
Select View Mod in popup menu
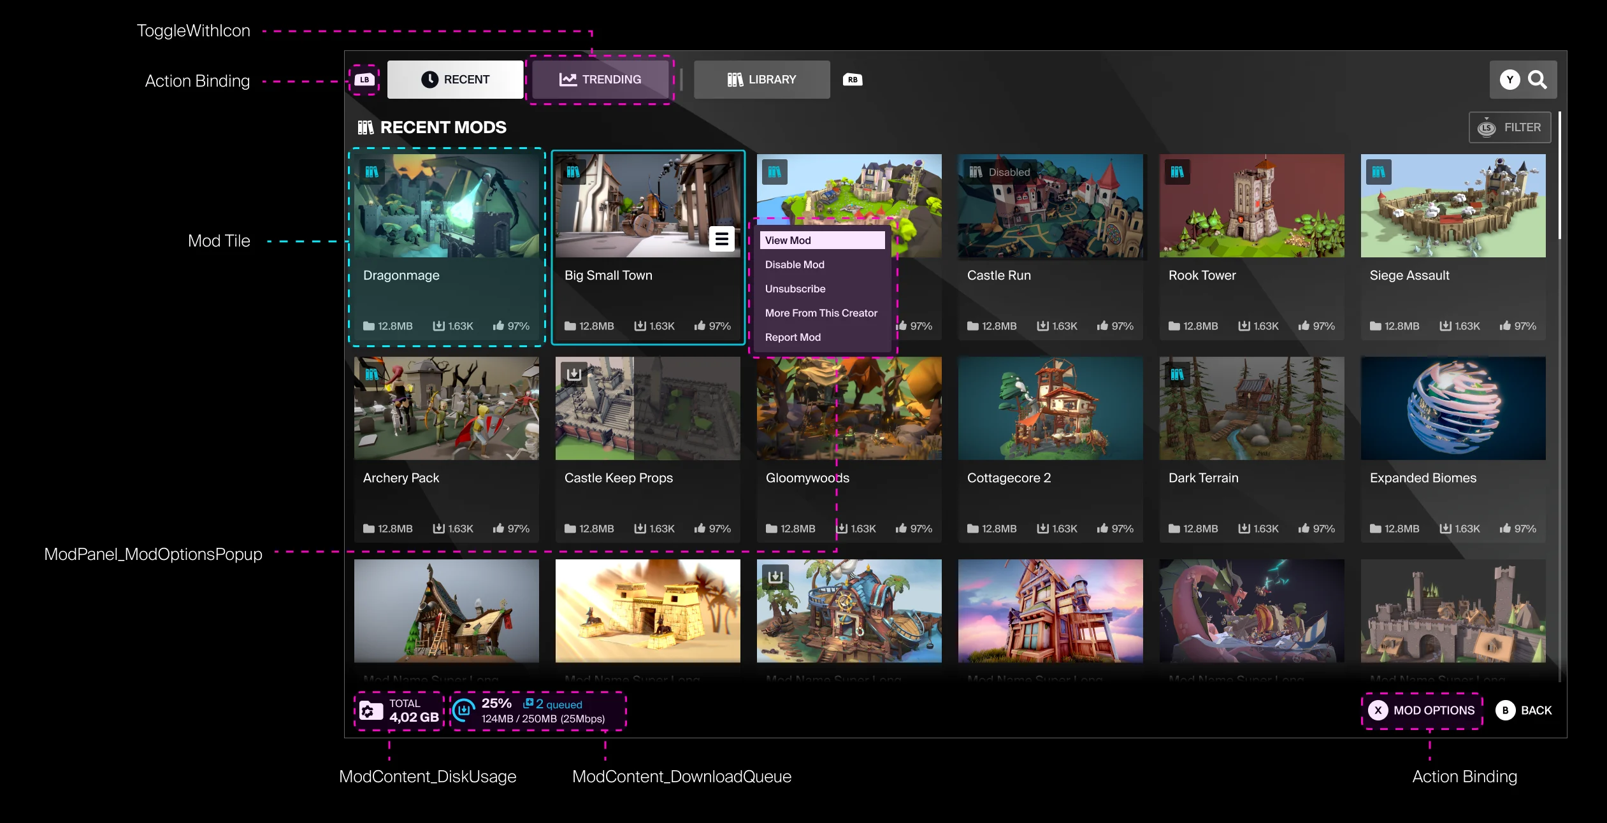coord(822,240)
